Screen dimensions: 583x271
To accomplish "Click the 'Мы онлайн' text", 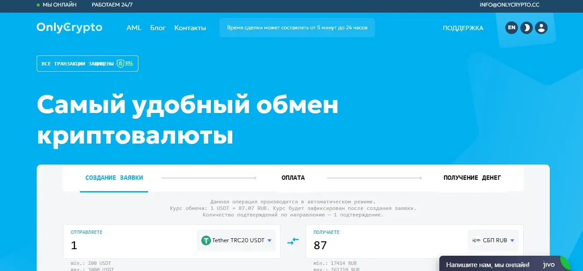I will [x=59, y=5].
